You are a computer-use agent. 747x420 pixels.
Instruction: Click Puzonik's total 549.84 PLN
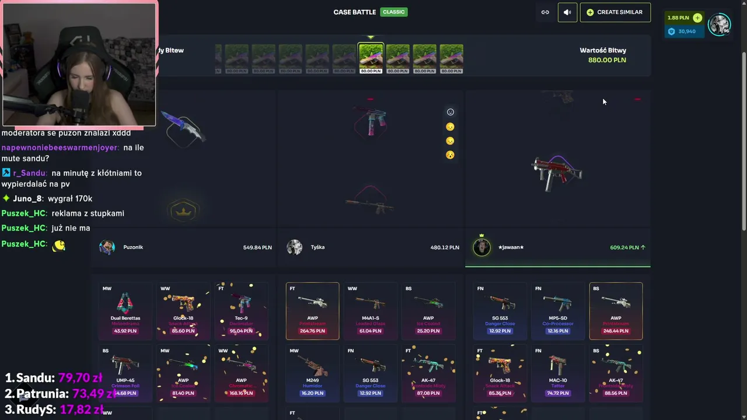coord(257,247)
